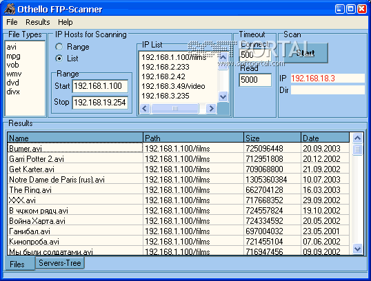Image resolution: width=371 pixels, height=281 pixels.
Task: Sort results by Path column header
Action: coord(193,138)
